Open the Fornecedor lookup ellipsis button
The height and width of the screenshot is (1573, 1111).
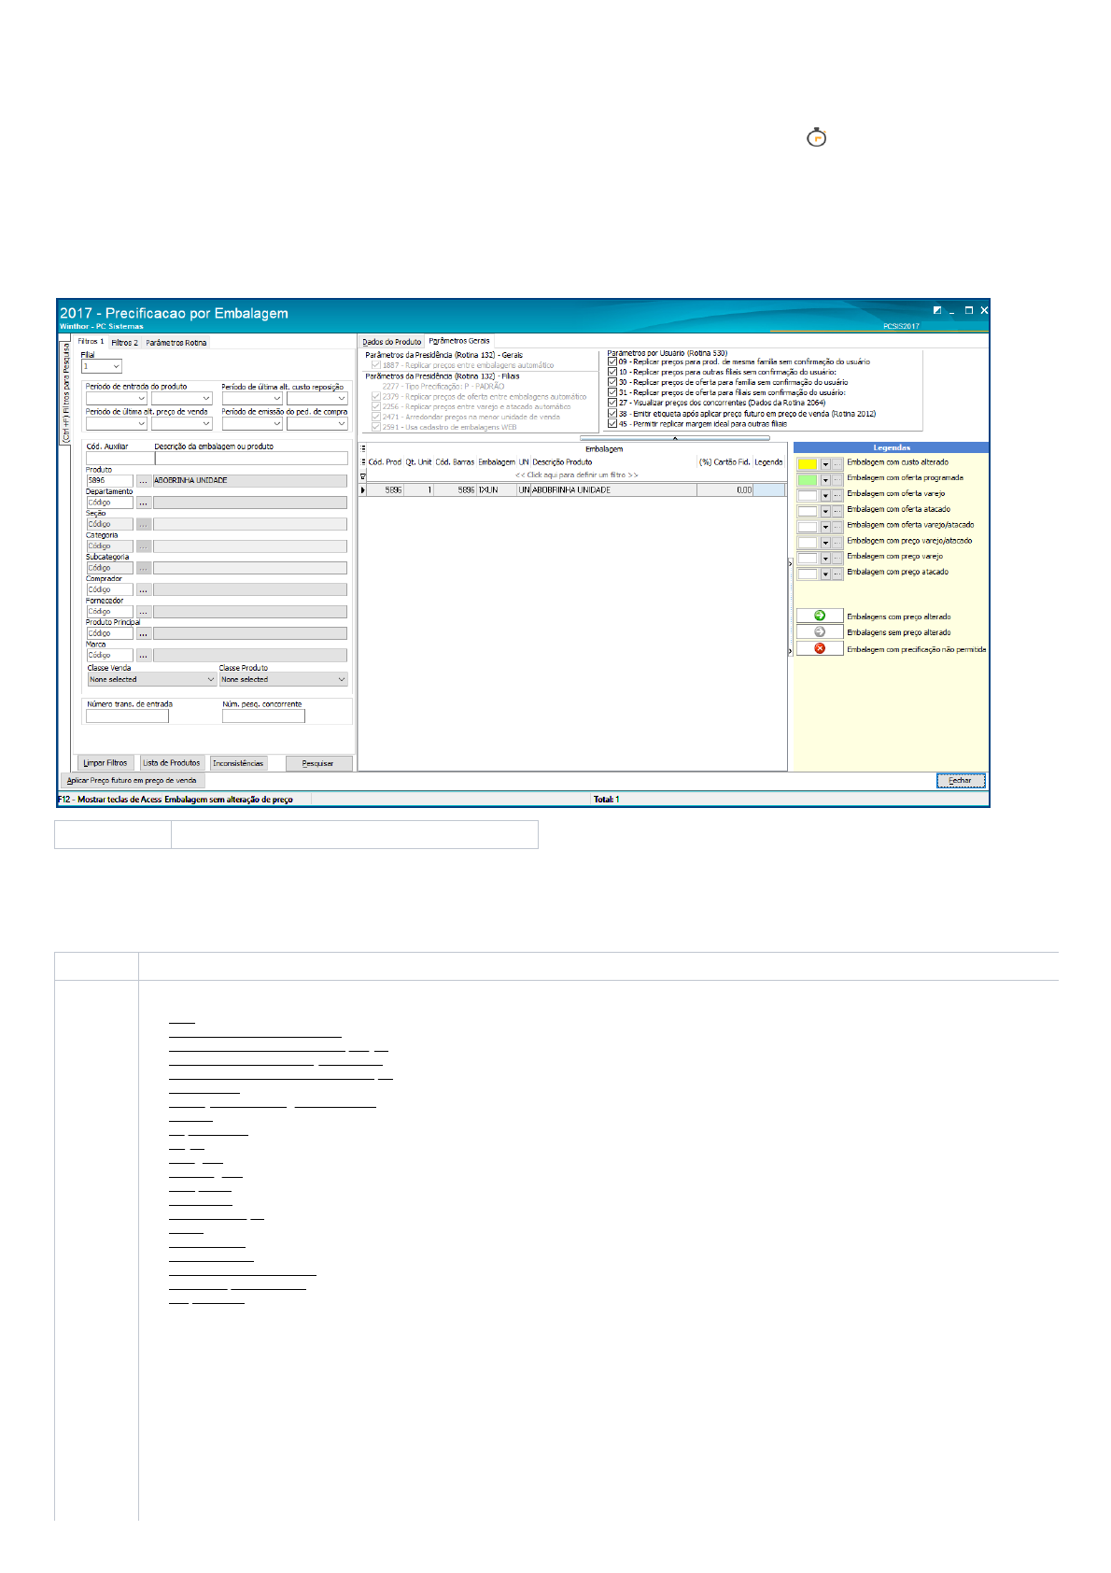click(144, 612)
